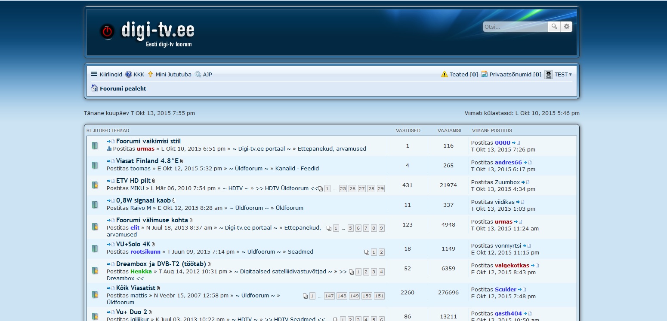Click the TEST user avatar
This screenshot has height=321, width=667.
(x=549, y=75)
